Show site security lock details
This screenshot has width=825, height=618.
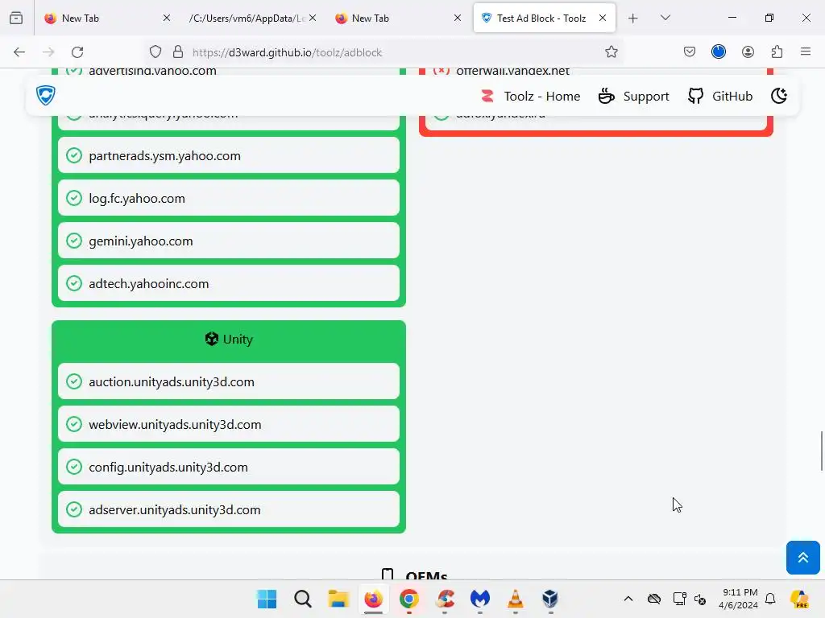pos(178,52)
